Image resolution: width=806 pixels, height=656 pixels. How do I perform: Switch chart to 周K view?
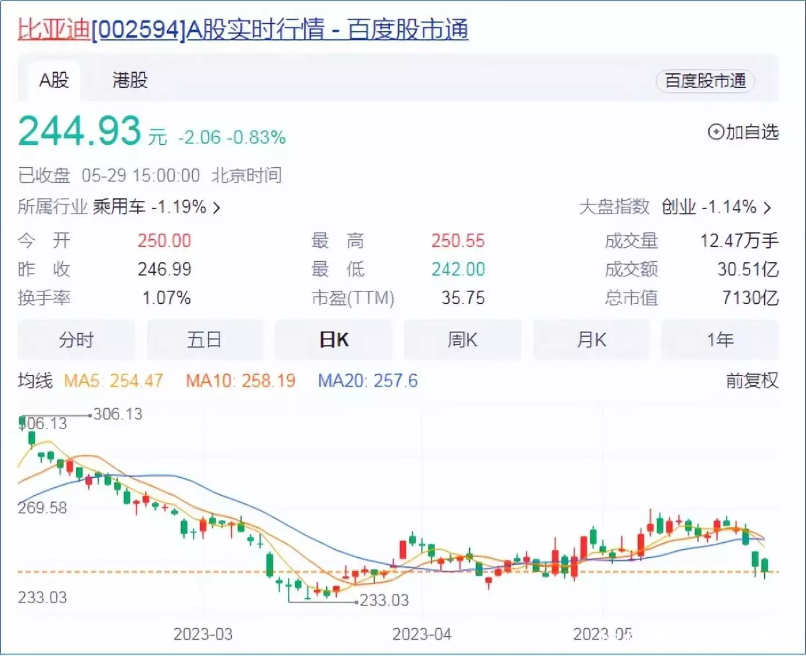click(x=462, y=340)
